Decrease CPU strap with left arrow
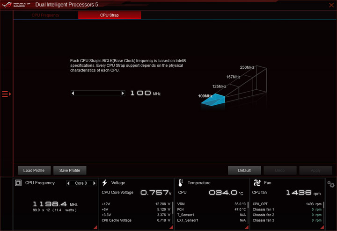This screenshot has height=231, width=337. tap(73, 93)
